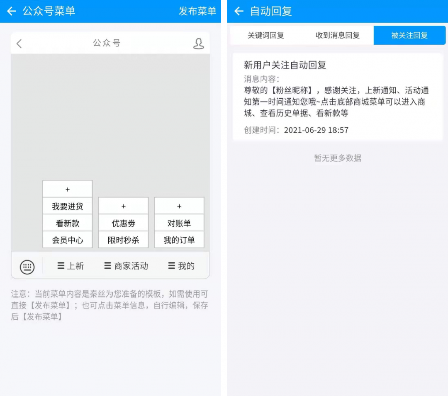The image size is (448, 396).
Task: Select the 会员中心 submenu item
Action: coord(68,240)
